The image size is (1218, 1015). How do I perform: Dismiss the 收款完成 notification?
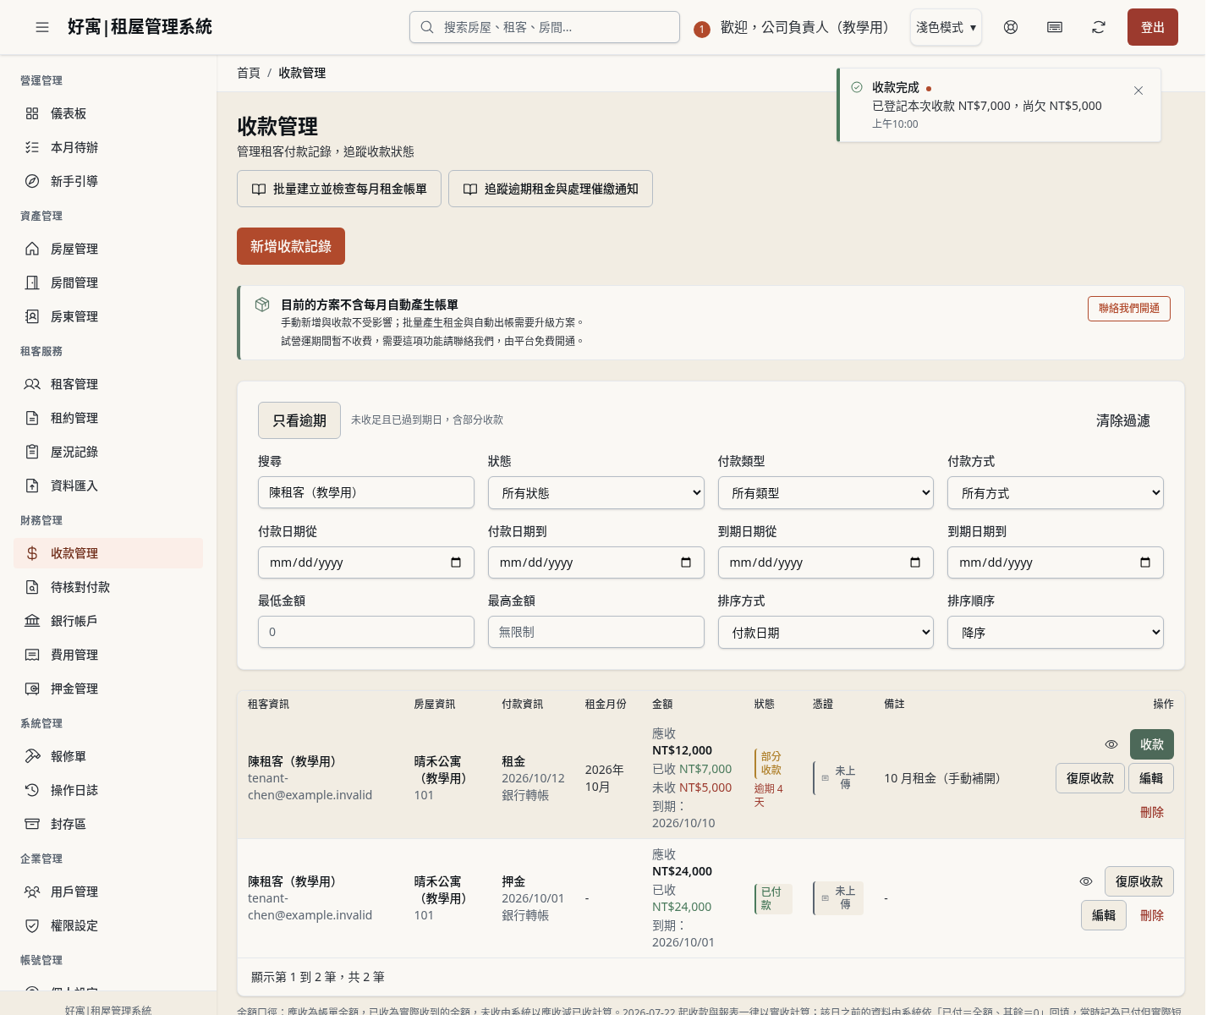tap(1138, 91)
